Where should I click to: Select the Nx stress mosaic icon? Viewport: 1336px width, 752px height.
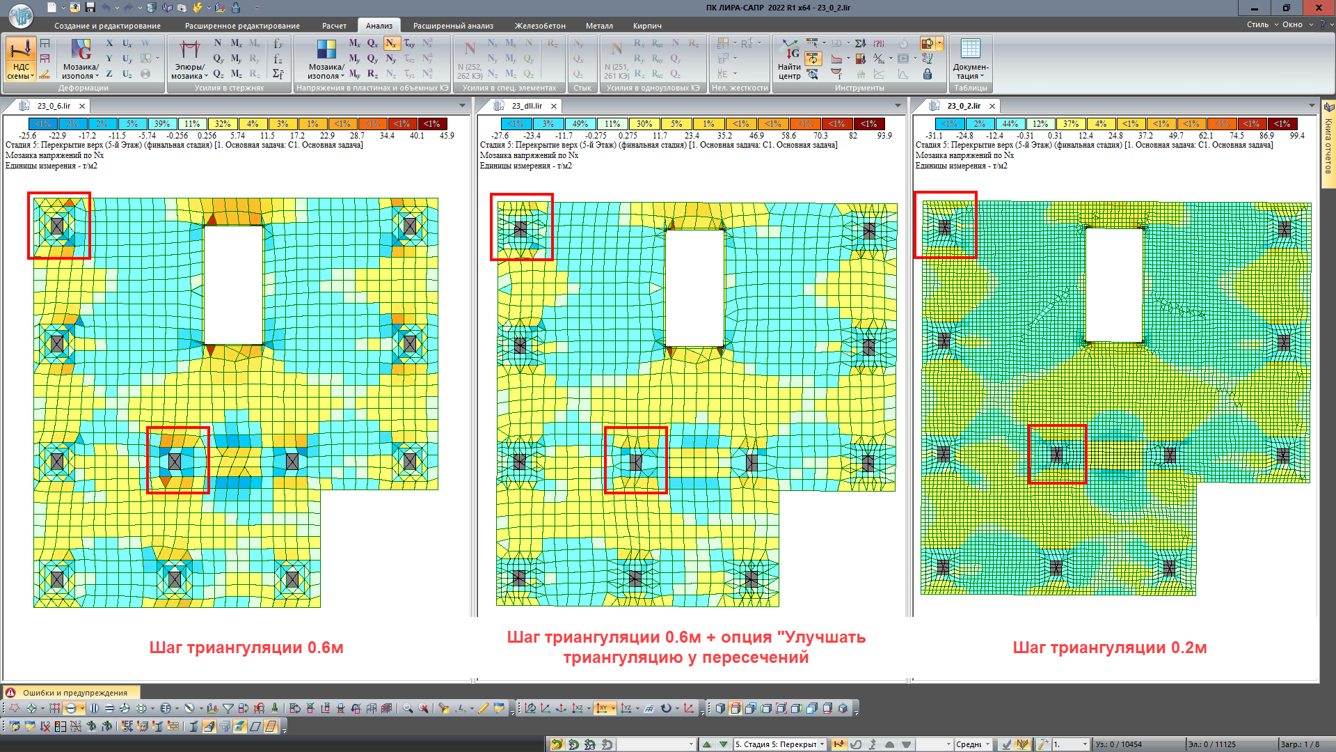[x=391, y=43]
